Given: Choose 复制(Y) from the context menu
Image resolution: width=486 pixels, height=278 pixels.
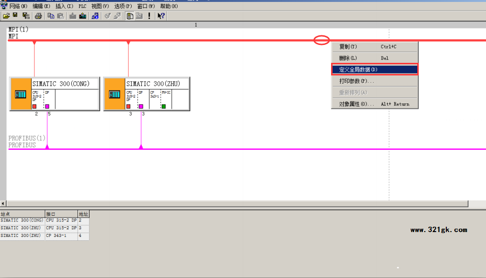Looking at the screenshot, I should click(375, 47).
